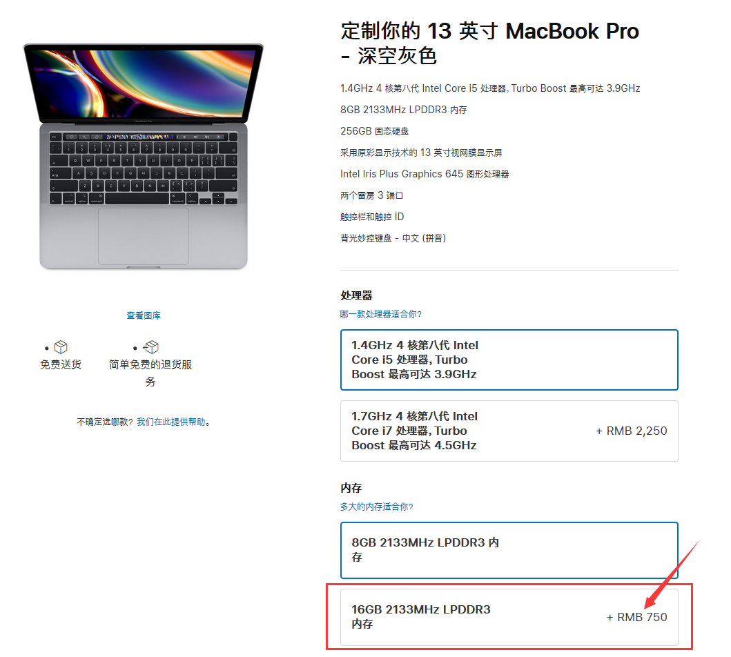Select the 1.4GHz Core i5 processor option
Image resolution: width=731 pixels, height=657 pixels.
[509, 360]
